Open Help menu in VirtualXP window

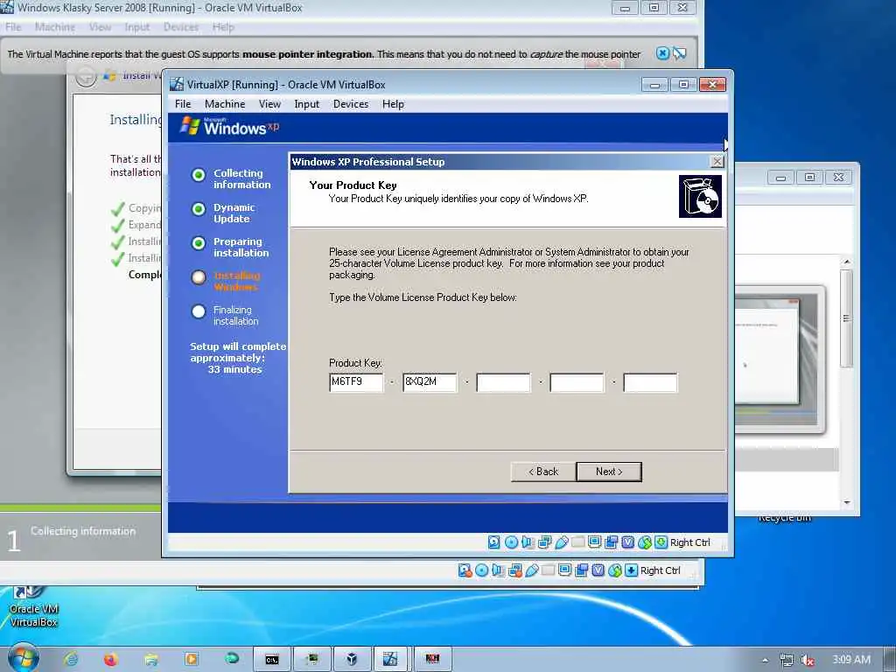393,104
